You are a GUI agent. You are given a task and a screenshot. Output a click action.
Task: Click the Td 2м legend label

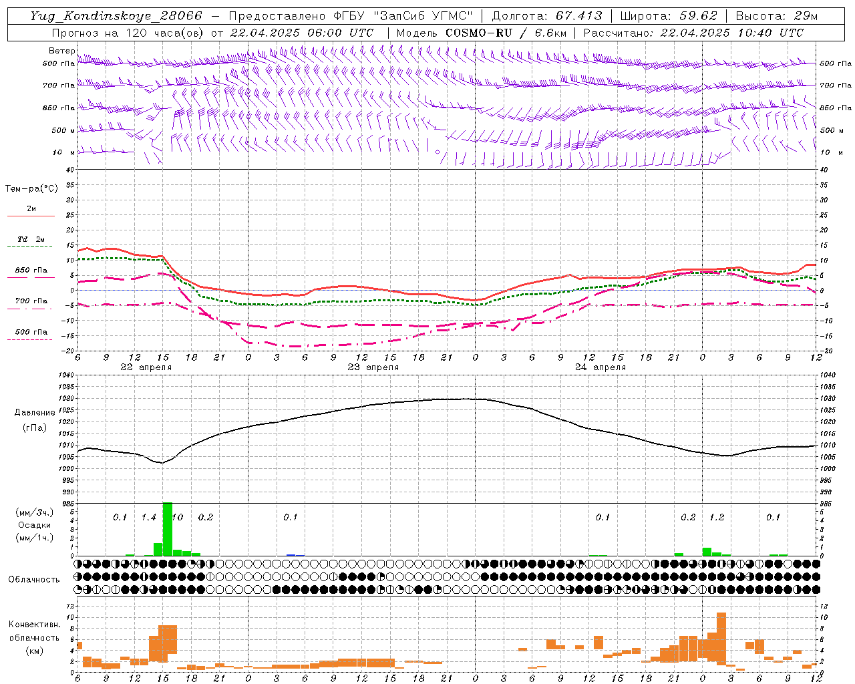[31, 239]
